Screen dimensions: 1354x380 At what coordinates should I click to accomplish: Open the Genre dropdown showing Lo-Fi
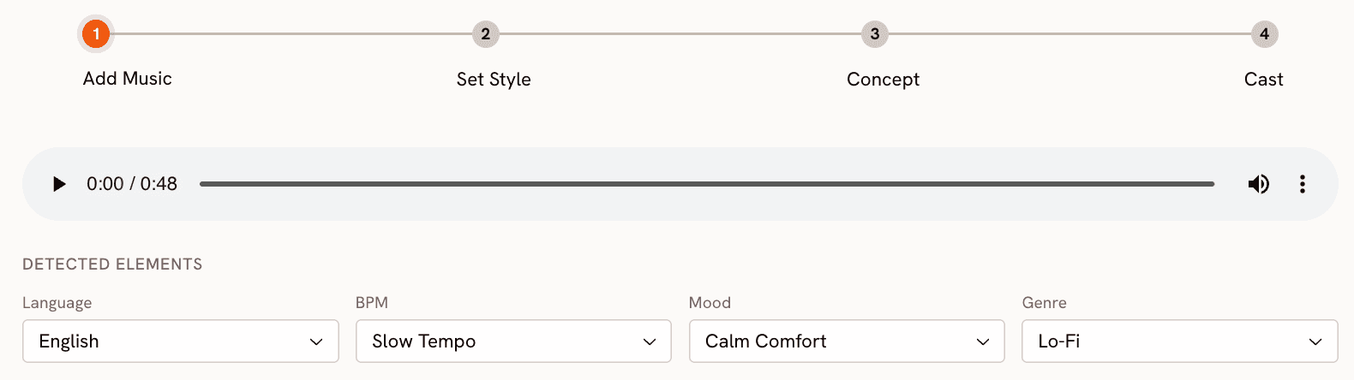pos(1180,341)
